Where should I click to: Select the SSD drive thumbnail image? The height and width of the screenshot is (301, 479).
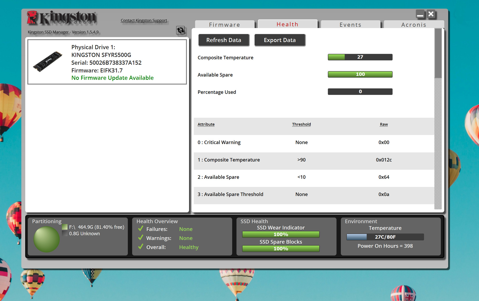tap(47, 61)
